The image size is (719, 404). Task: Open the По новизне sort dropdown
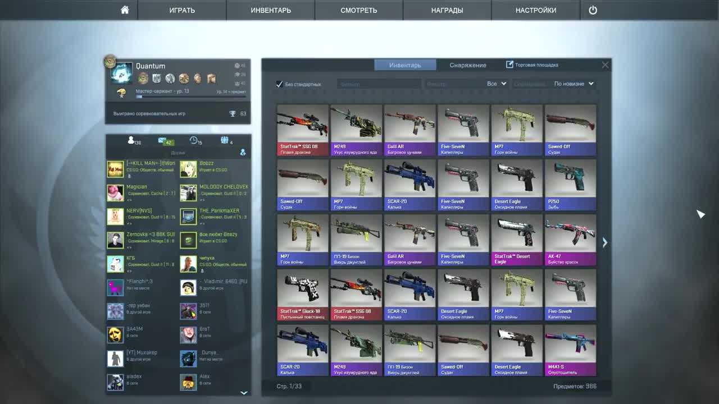tap(574, 84)
